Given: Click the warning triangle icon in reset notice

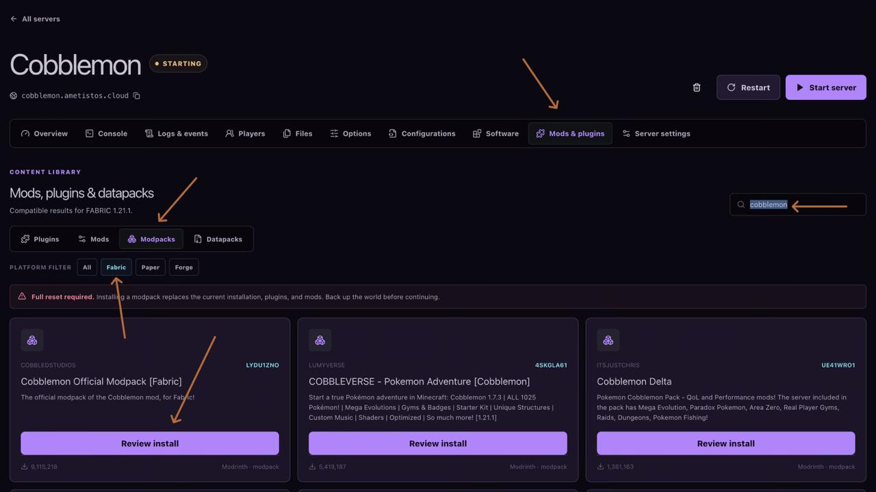Looking at the screenshot, I should [x=22, y=297].
